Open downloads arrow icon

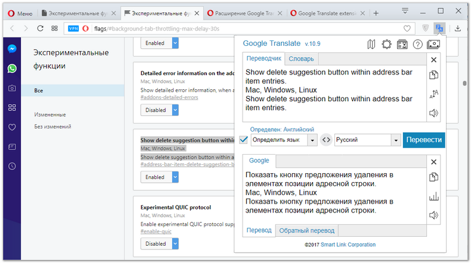pos(458,29)
